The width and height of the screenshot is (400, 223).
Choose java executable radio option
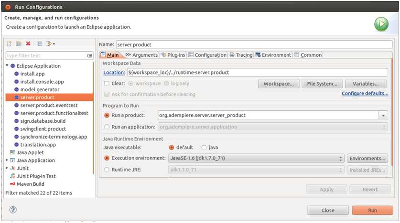click(204, 147)
